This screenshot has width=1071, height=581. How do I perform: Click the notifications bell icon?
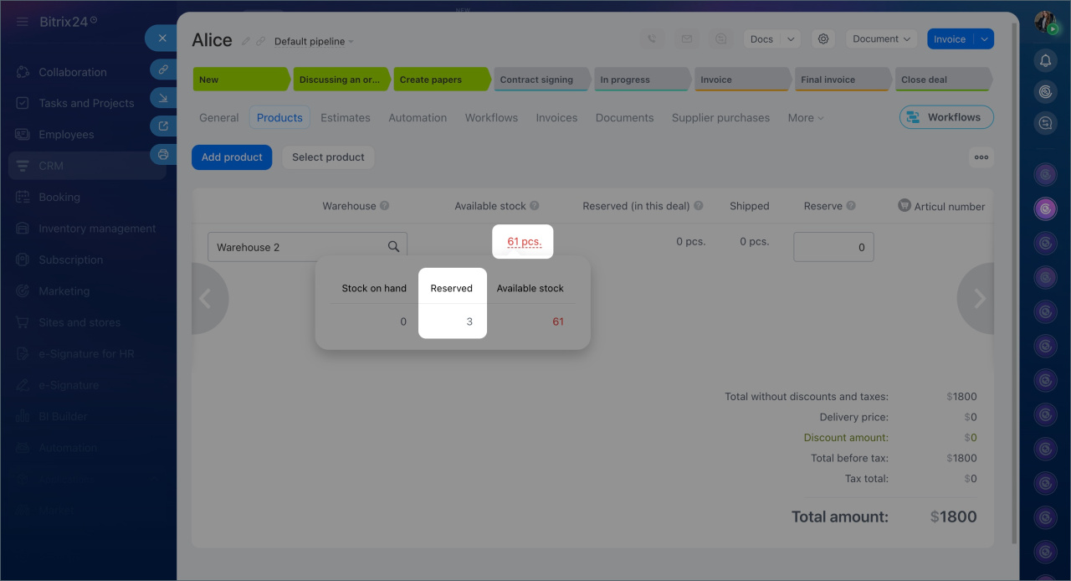point(1045,60)
